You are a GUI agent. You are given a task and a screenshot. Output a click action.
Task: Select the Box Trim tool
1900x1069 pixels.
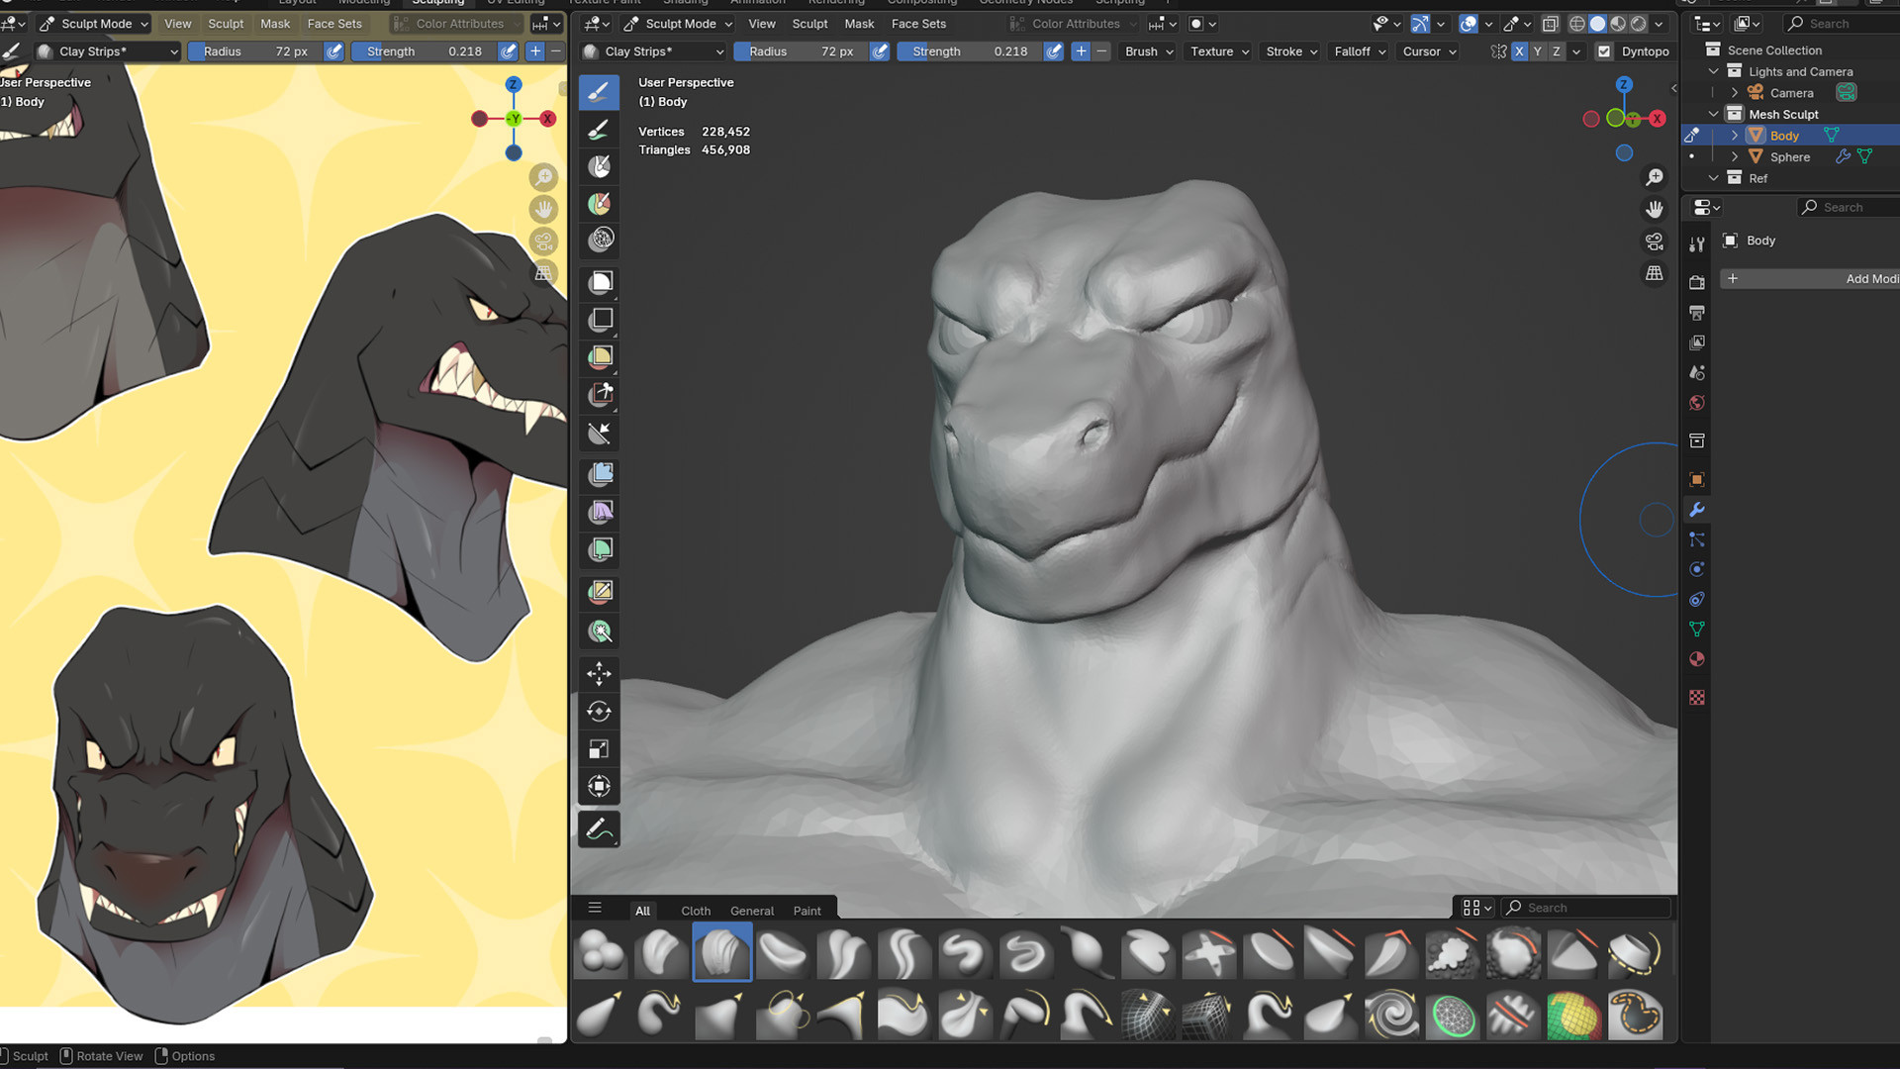coord(600,394)
